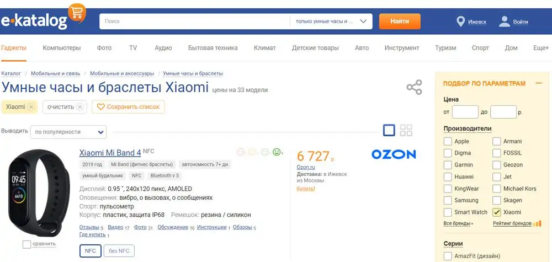The height and width of the screenshot is (262, 552).
Task: Select the без NFC version button
Action: coord(119,251)
